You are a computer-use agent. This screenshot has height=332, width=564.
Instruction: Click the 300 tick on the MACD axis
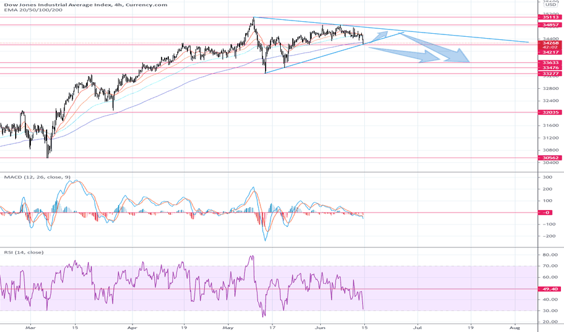(548, 177)
